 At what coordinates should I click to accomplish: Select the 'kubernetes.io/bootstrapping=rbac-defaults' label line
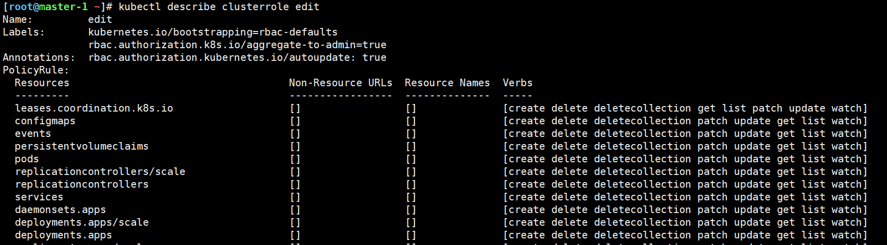coord(213,32)
